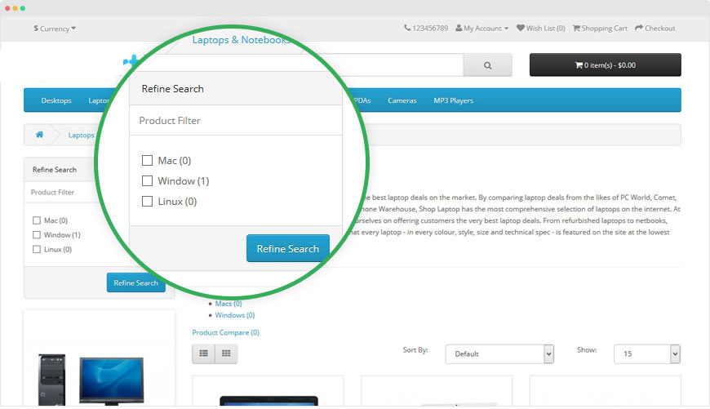Open the Sort By Default dropdown

click(499, 354)
